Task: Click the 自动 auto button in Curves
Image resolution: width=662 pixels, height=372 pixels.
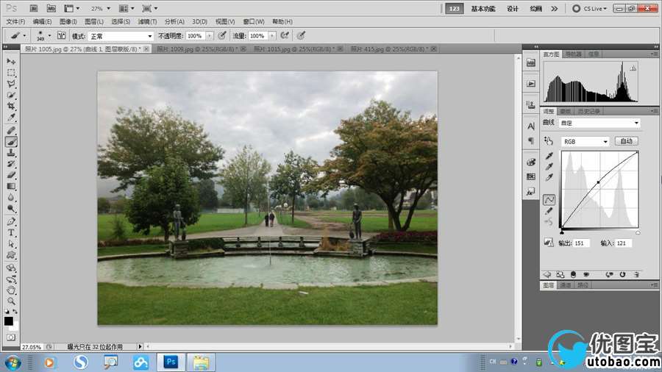Action: (x=627, y=141)
